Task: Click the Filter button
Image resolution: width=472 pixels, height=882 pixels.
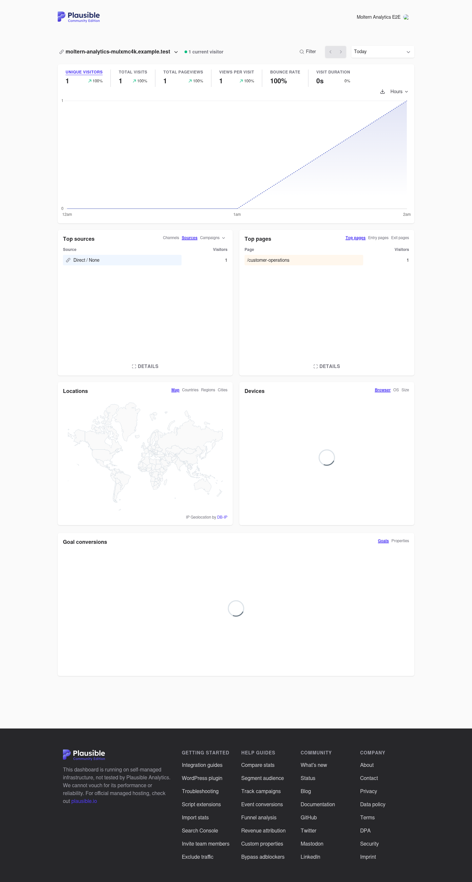Action: pyautogui.click(x=308, y=52)
